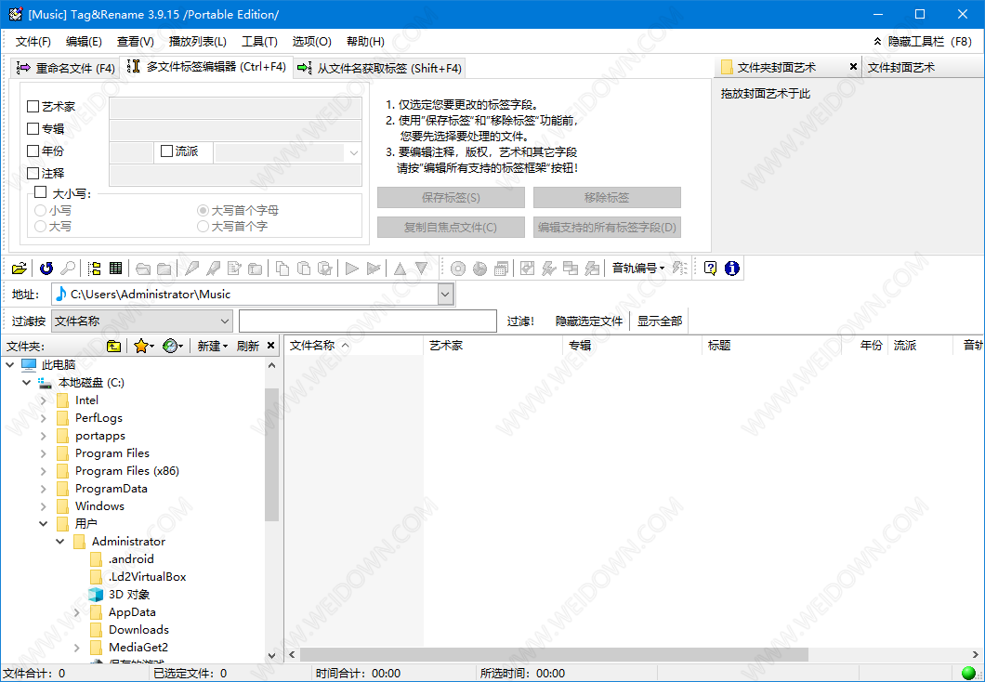The image size is (985, 682).
Task: Enable the 艺术家 checkbox
Action: coord(33,107)
